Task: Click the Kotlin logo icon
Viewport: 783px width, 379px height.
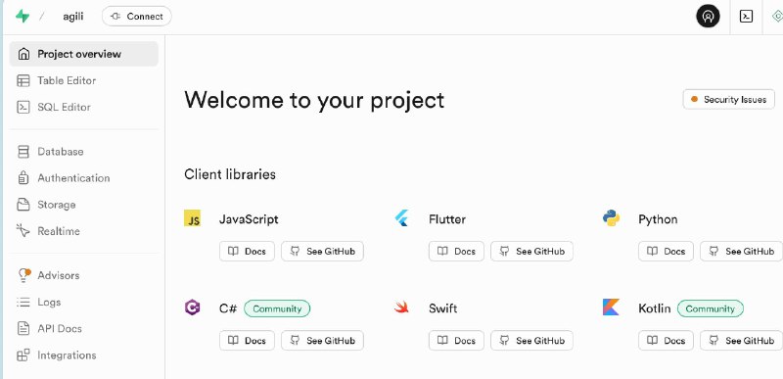Action: (x=611, y=308)
